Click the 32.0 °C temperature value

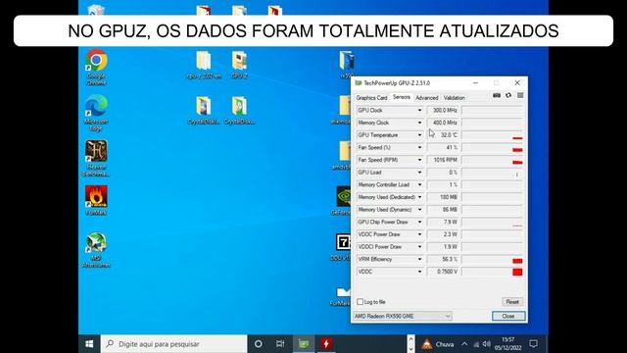(443, 135)
